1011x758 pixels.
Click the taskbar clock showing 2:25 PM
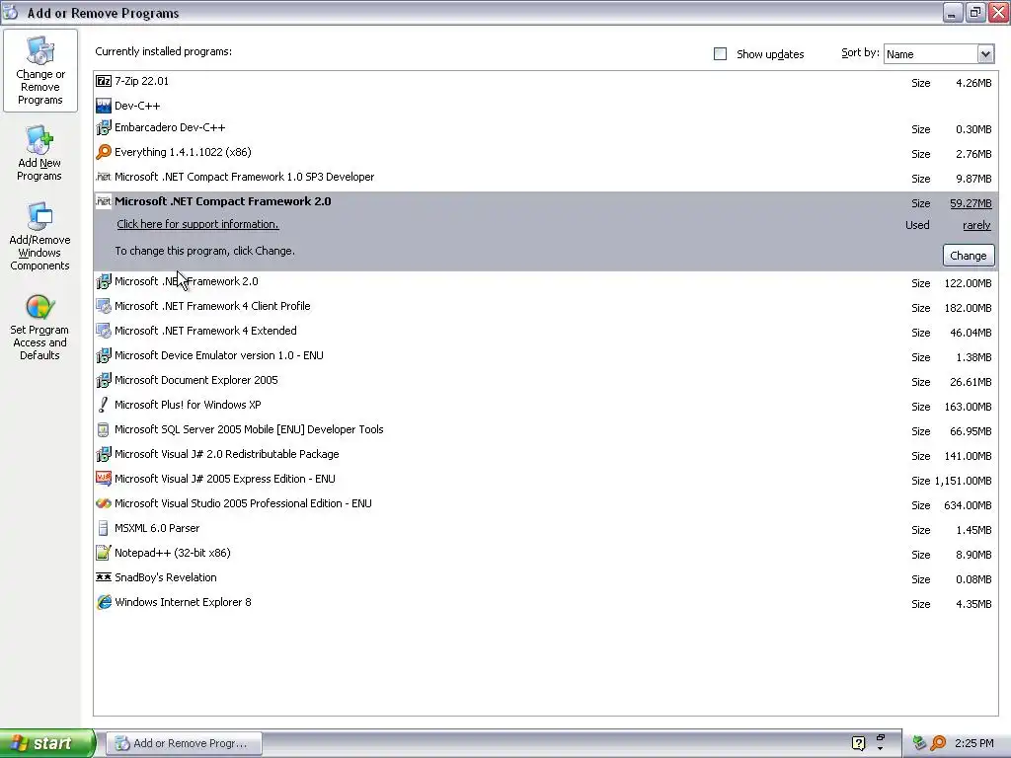point(974,743)
